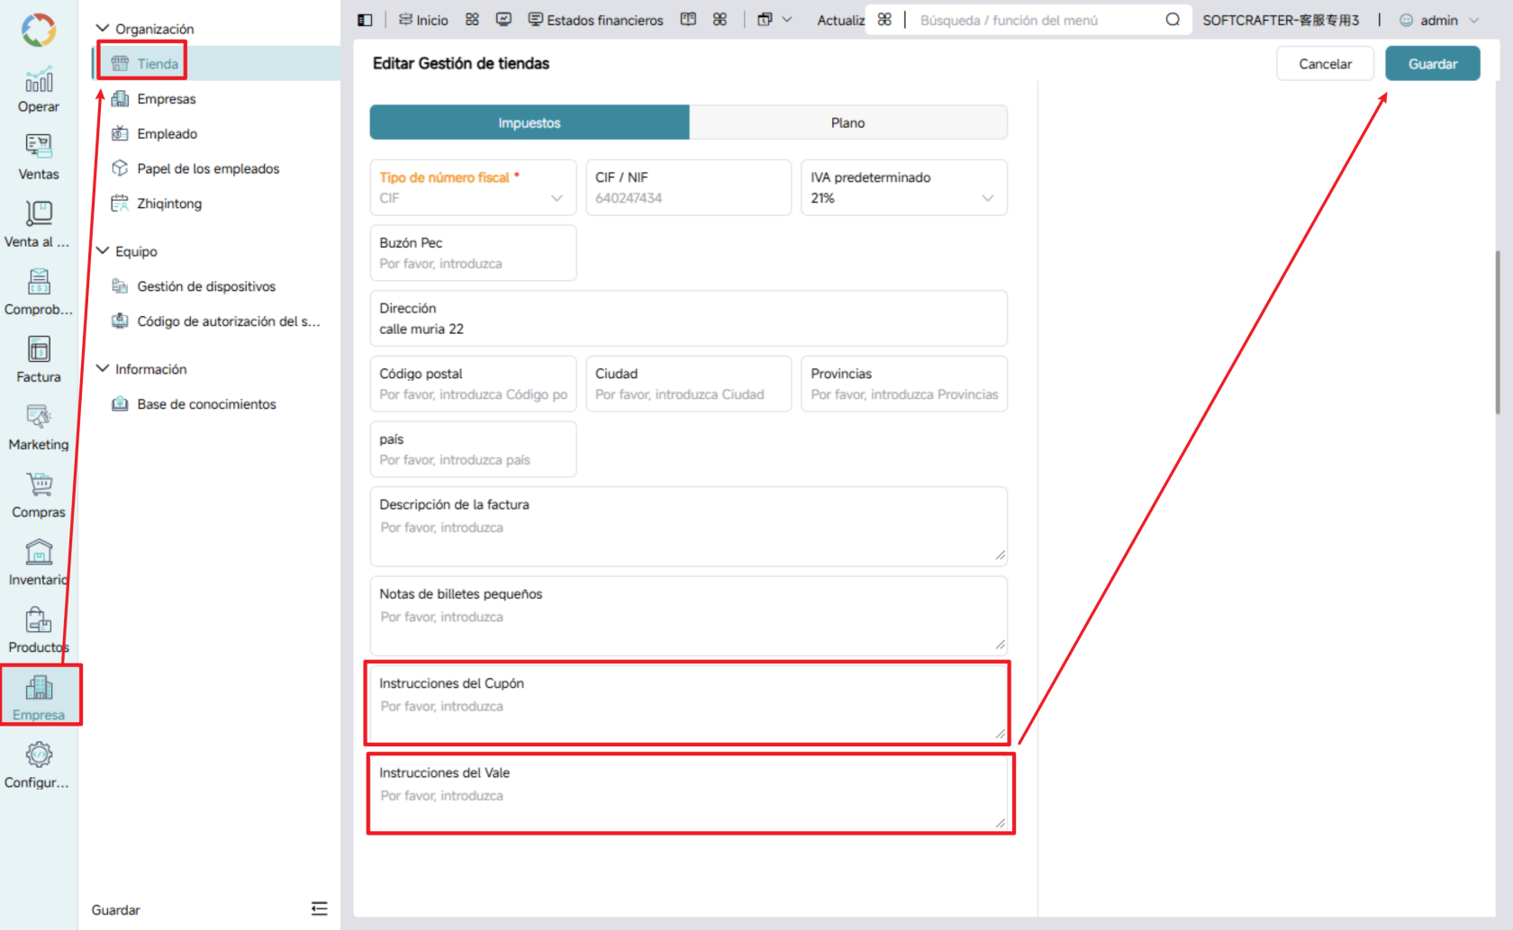1513x930 pixels.
Task: Click the Cancelar button
Action: point(1325,64)
